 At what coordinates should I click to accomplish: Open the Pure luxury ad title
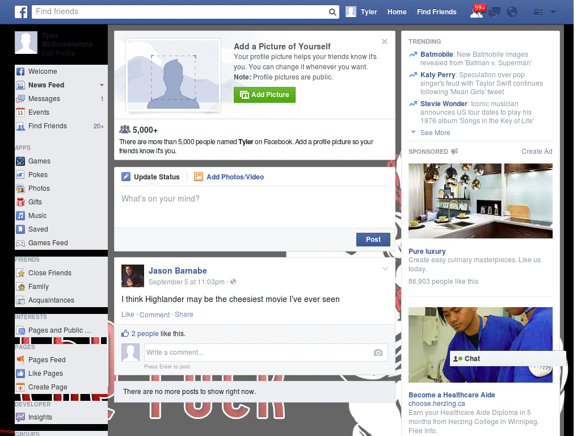pos(427,251)
